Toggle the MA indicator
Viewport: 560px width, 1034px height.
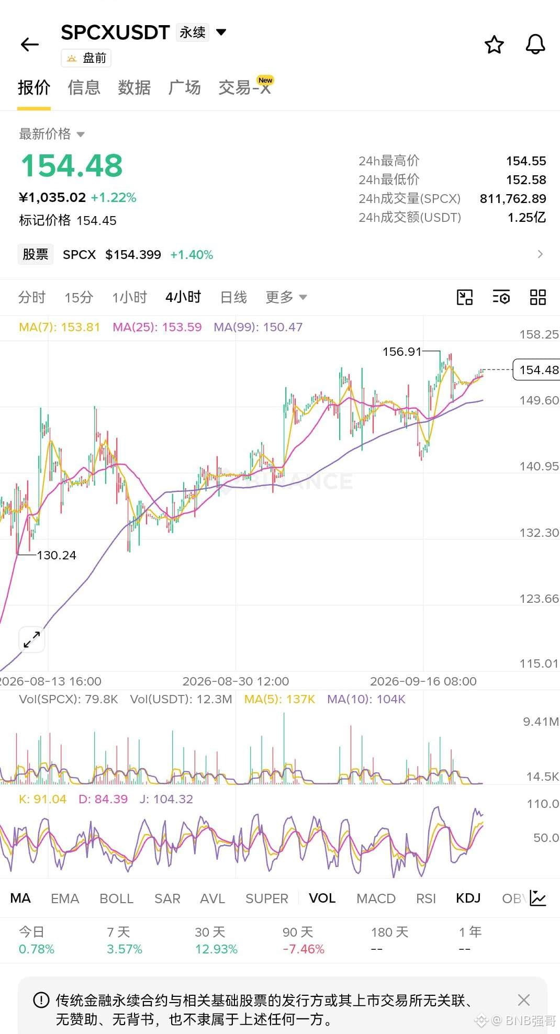20,898
